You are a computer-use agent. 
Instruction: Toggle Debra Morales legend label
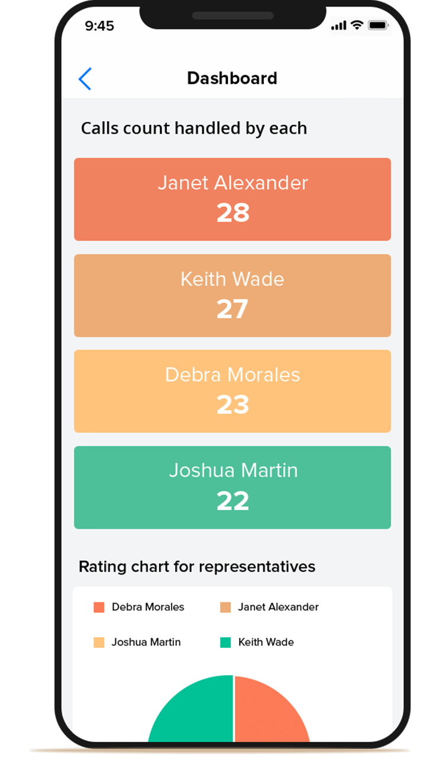[x=148, y=607]
